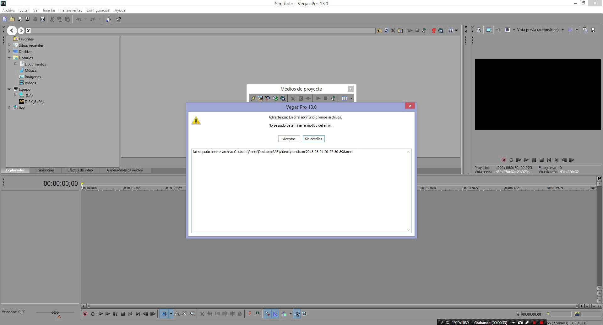Close the Medios de proyecto window
The image size is (603, 325).
click(x=350, y=89)
